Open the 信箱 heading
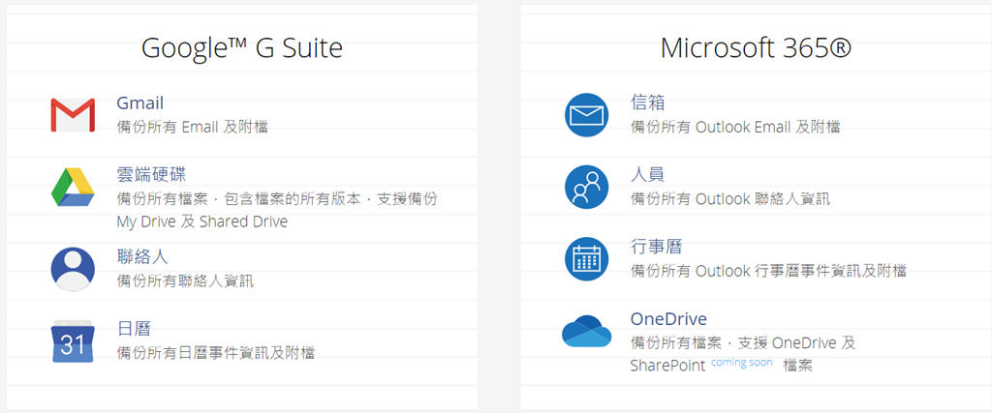Screen dimensions: 992x413 coord(647,103)
